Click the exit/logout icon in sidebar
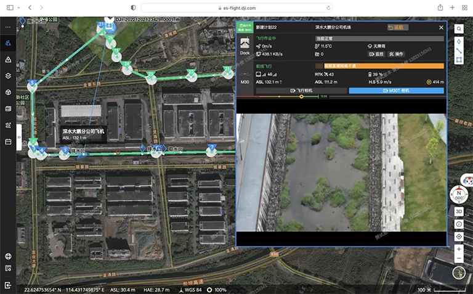This screenshot has width=473, height=294. point(8,285)
